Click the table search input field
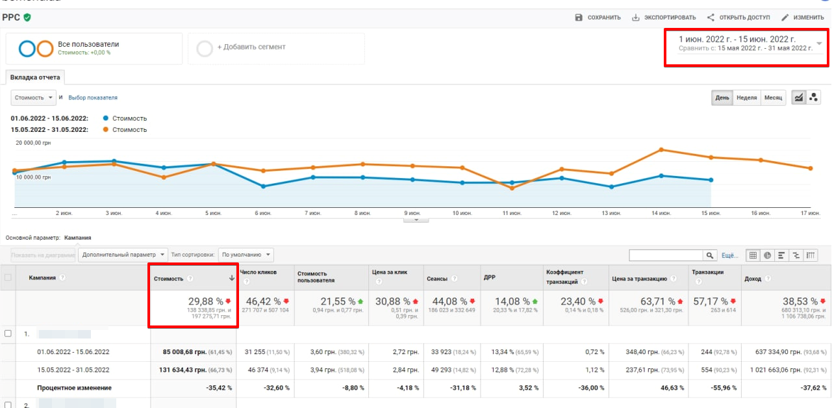The height and width of the screenshot is (408, 832). tap(666, 255)
